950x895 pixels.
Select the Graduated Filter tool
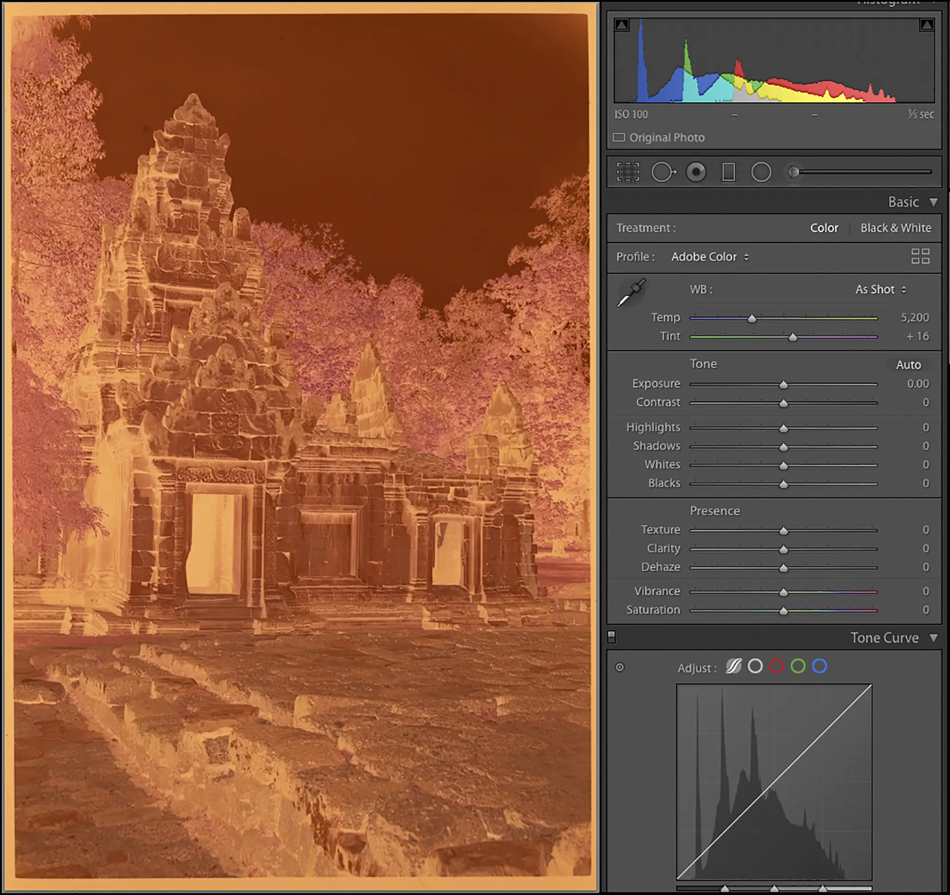point(728,172)
